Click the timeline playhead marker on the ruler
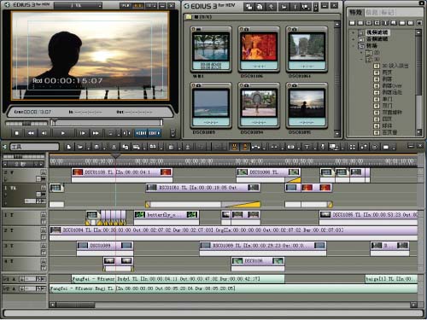The height and width of the screenshot is (320, 427). [115, 156]
